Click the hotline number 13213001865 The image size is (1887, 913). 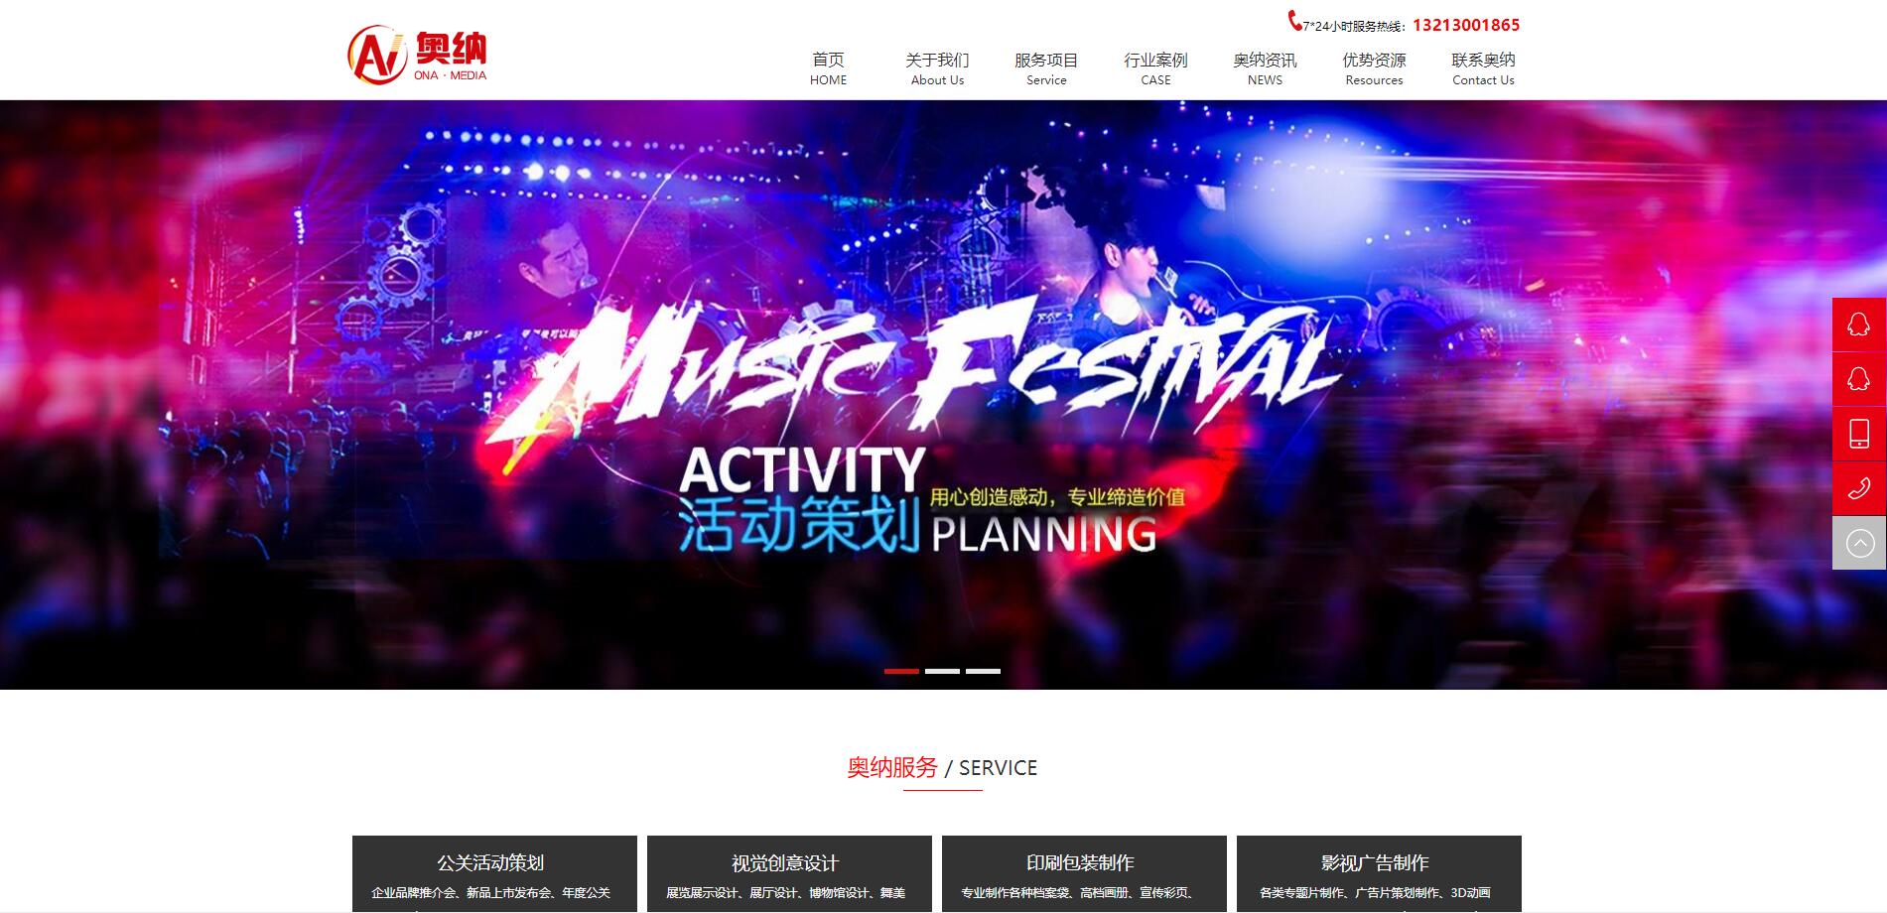(x=1466, y=25)
